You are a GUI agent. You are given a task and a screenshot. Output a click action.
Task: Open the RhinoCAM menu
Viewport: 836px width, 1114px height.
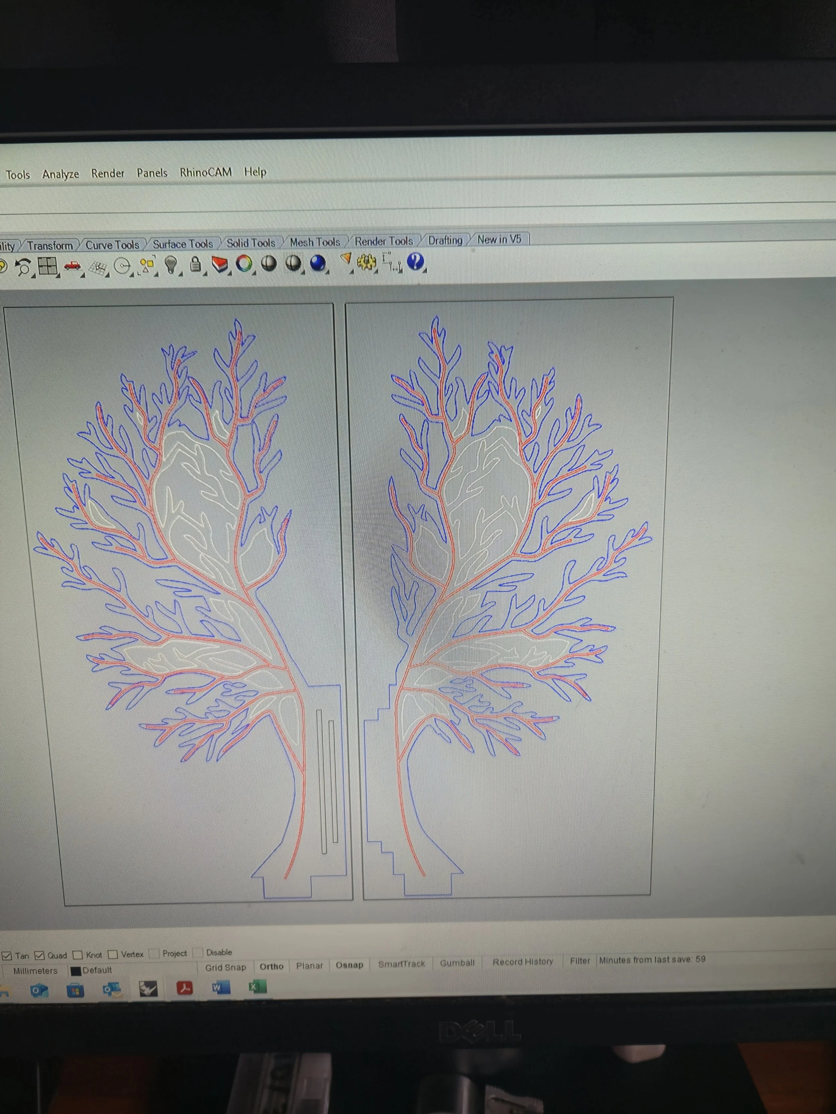coord(206,172)
